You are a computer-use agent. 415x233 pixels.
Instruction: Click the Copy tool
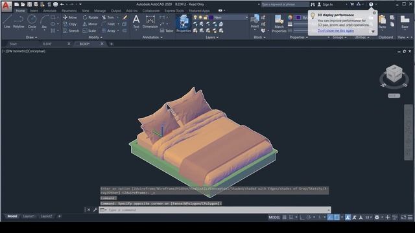click(x=70, y=24)
